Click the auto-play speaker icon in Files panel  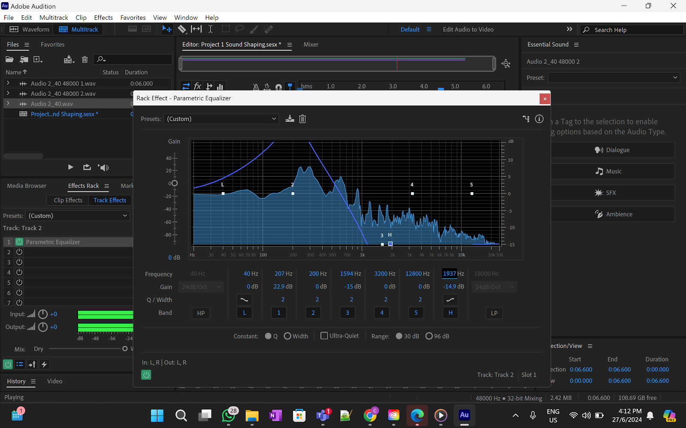[103, 167]
